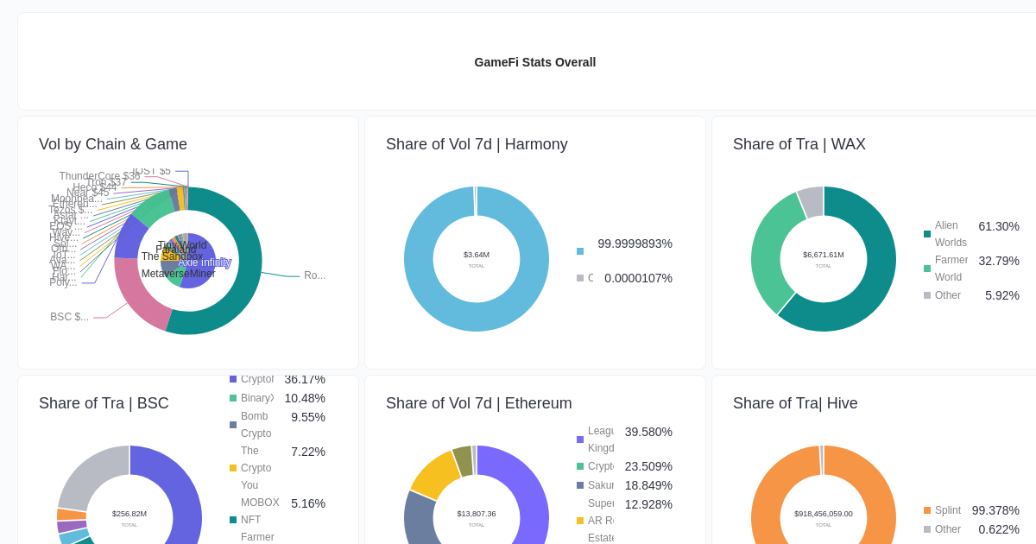Click the NFT Farmer teal legend square
1036x544 pixels.
click(x=232, y=520)
